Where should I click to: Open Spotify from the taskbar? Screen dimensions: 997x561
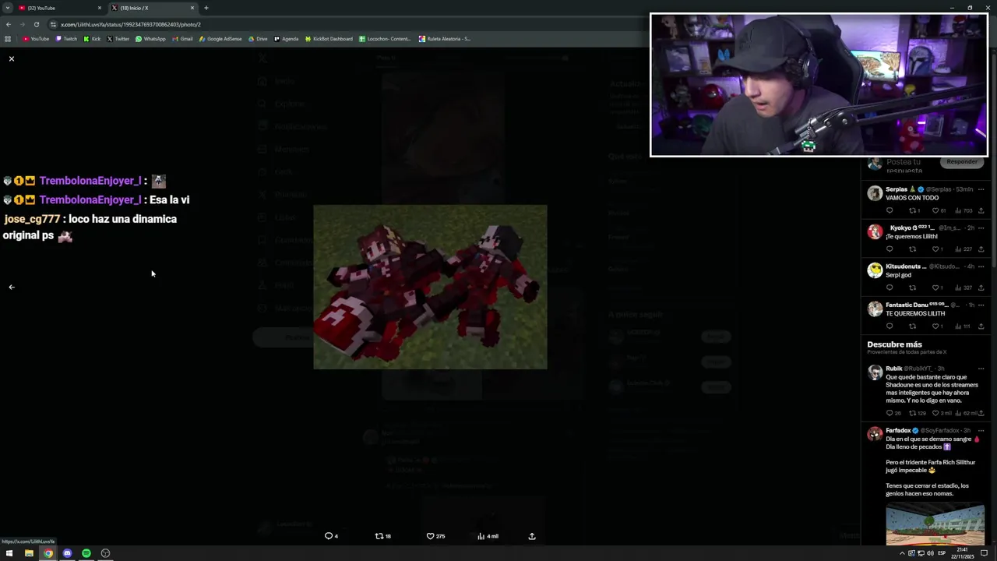[x=86, y=553]
